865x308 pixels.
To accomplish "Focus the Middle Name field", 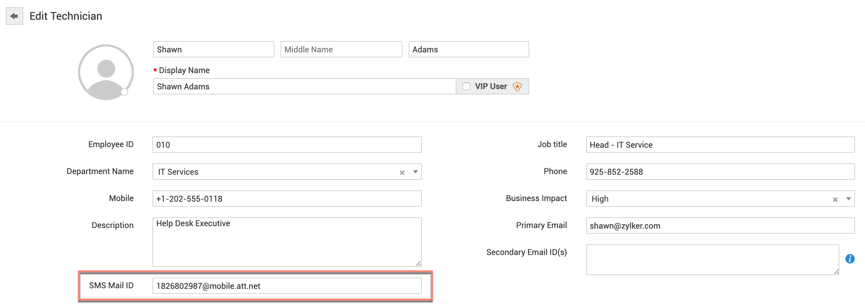I will (x=341, y=50).
